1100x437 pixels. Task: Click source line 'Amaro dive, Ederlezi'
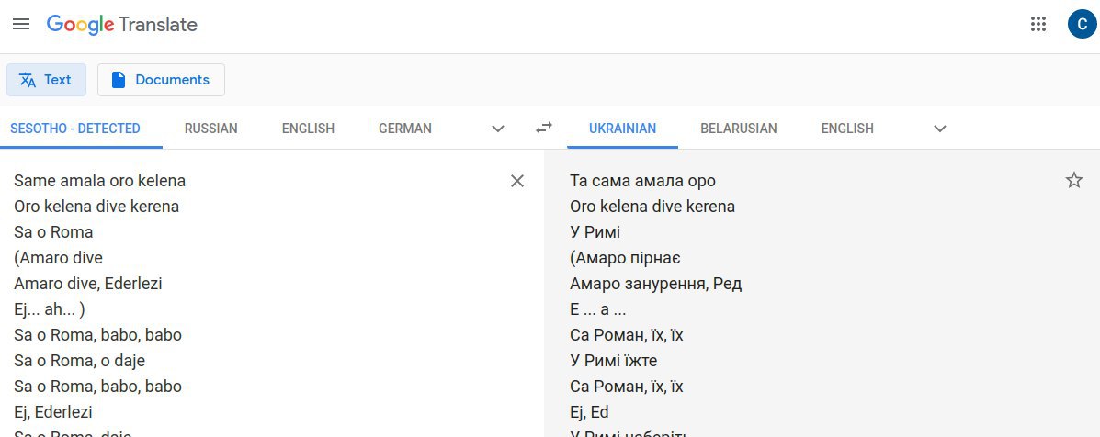(88, 284)
